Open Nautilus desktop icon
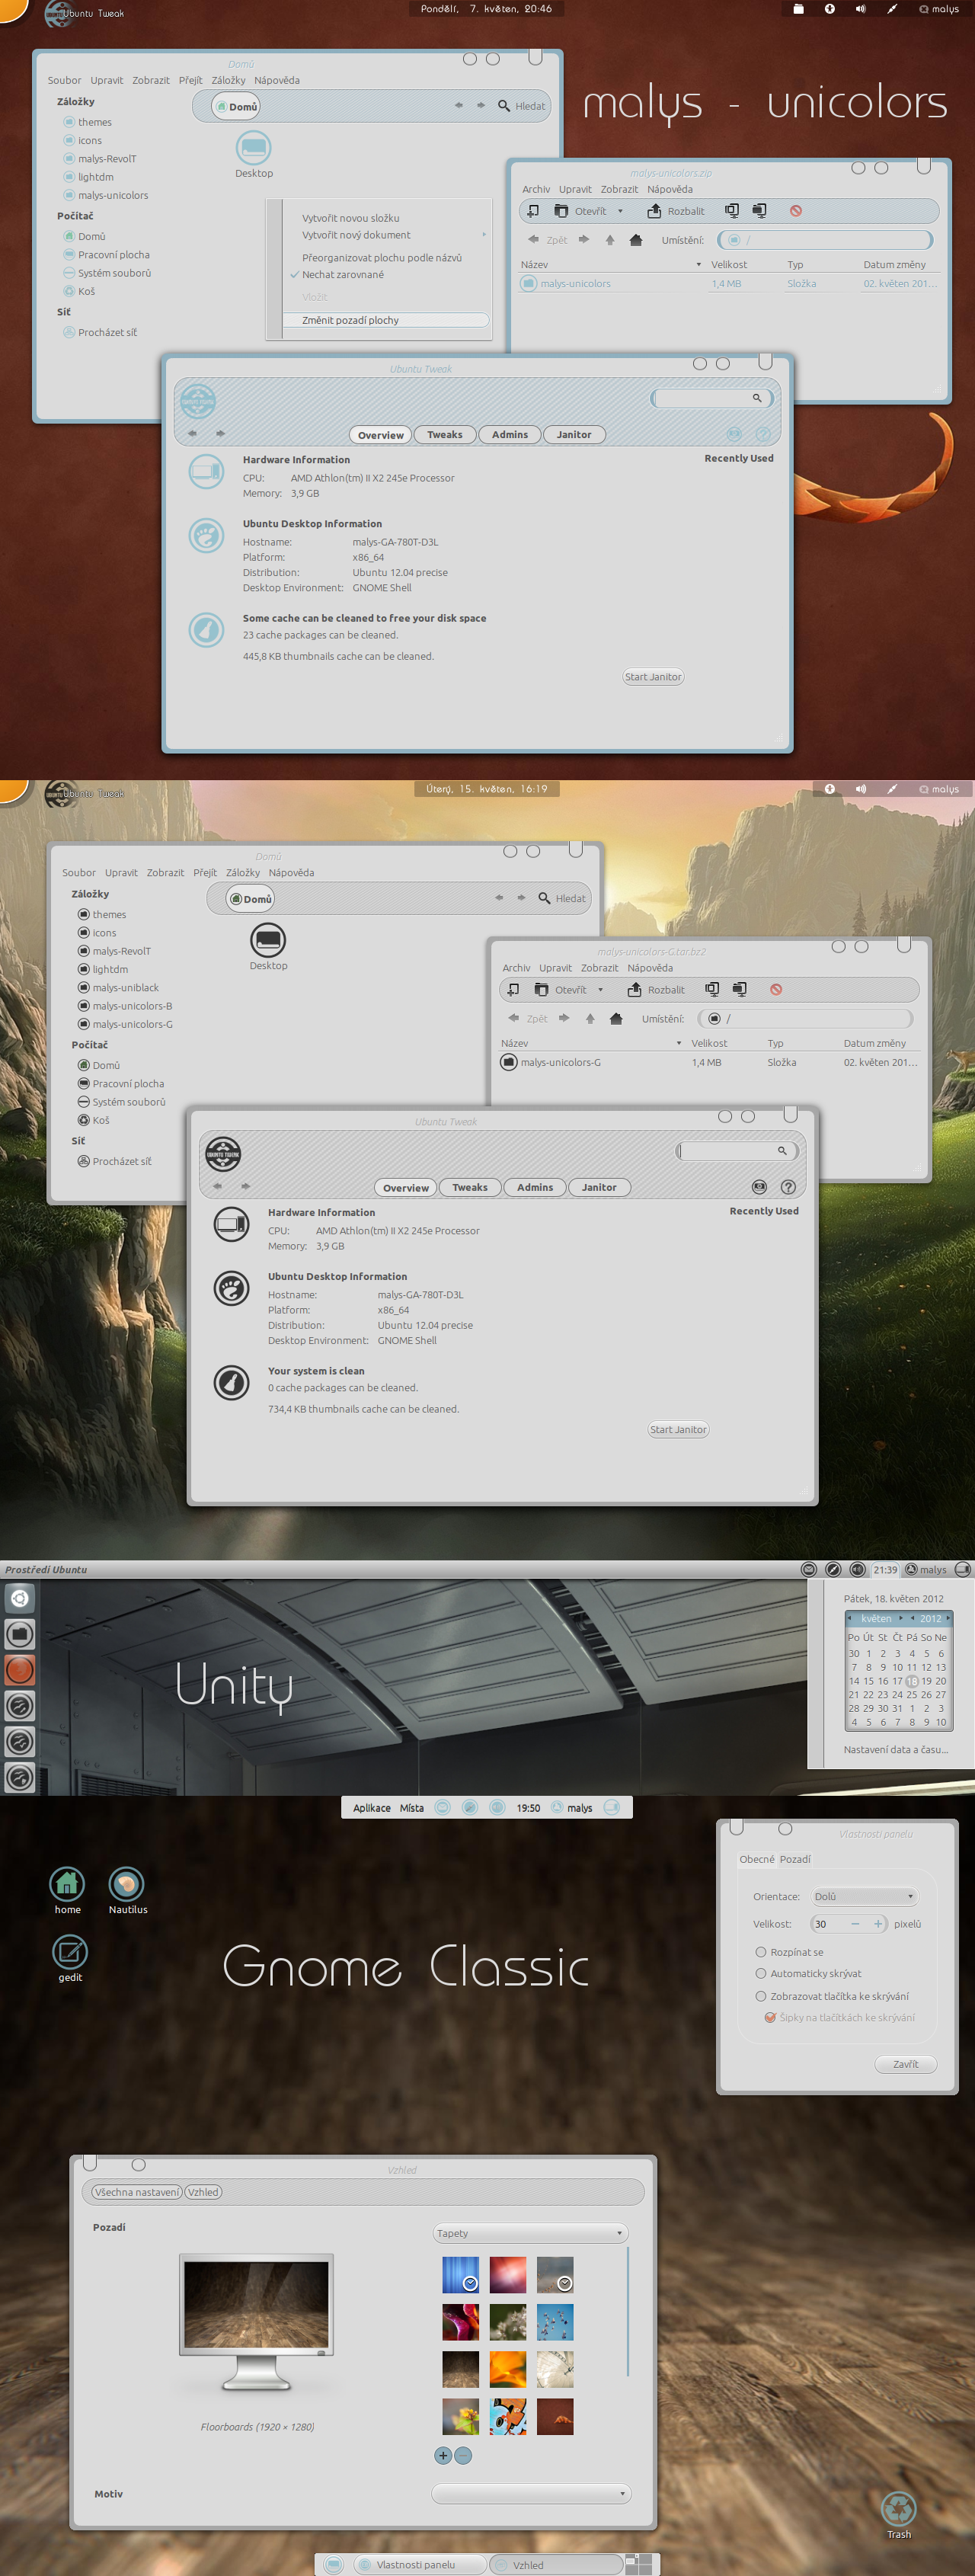The width and height of the screenshot is (975, 2576). point(126,1885)
